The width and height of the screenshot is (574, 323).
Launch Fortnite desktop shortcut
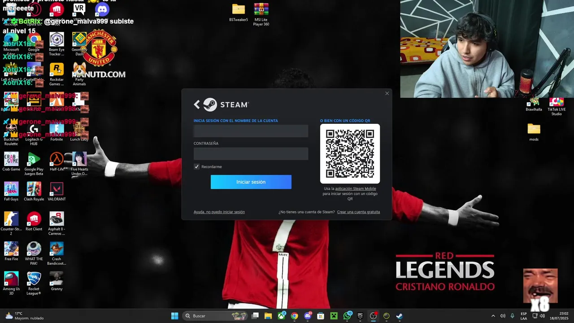57,132
